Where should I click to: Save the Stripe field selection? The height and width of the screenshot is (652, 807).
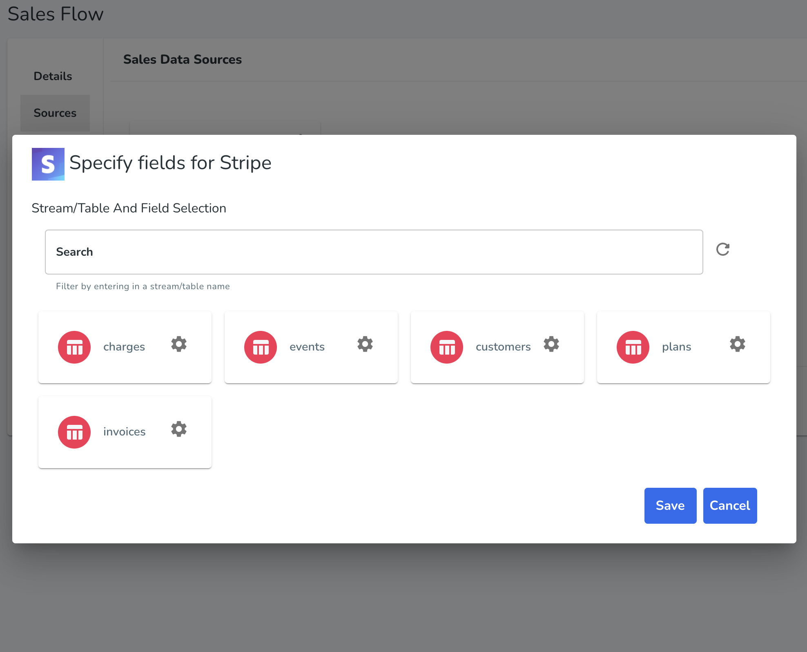pyautogui.click(x=670, y=506)
